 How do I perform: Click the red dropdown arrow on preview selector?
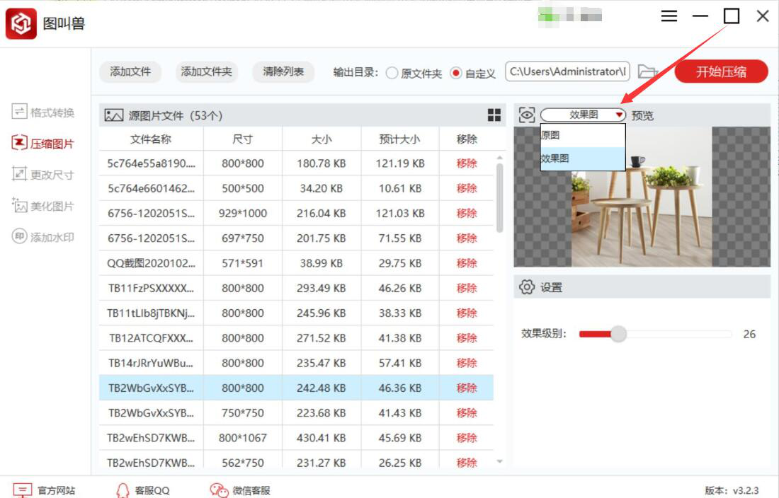coord(618,115)
